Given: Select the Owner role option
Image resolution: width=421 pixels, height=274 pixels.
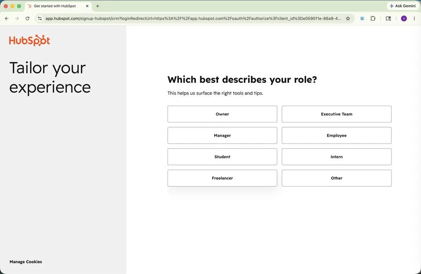Looking at the screenshot, I should pos(222,114).
